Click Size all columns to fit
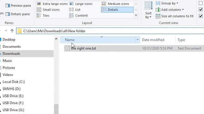This screenshot has width=204, height=114. point(174,16)
